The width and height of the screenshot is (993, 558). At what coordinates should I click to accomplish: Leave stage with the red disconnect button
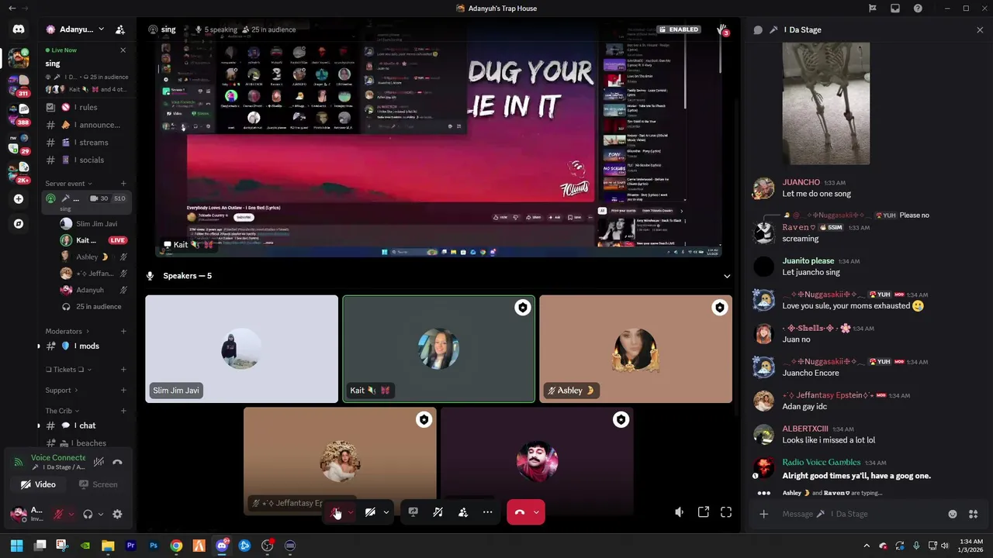click(520, 512)
